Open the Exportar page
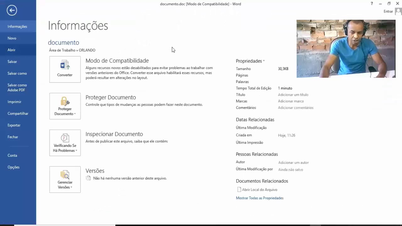Viewport: 402px width, 226px height. (18, 125)
